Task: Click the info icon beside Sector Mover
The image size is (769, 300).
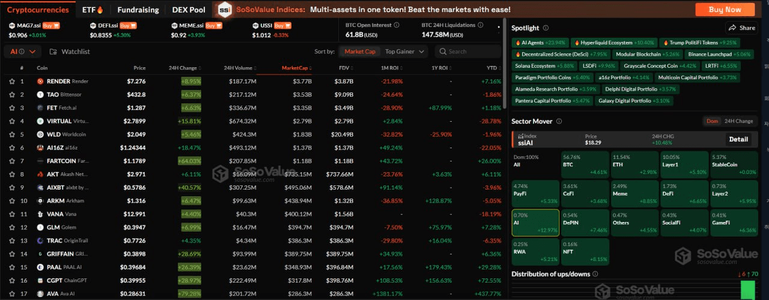Action: pyautogui.click(x=559, y=121)
